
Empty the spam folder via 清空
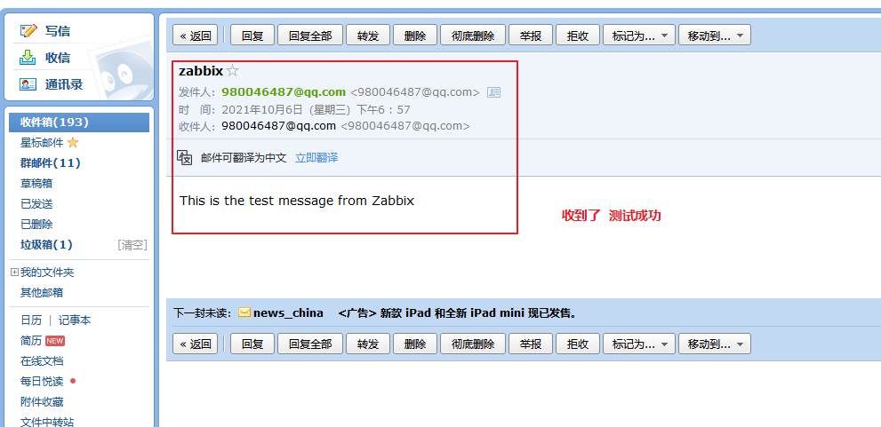132,245
